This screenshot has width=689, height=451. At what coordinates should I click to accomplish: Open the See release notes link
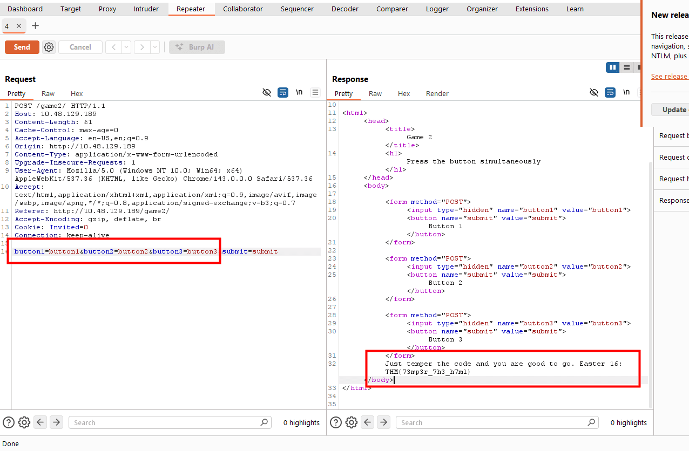pyautogui.click(x=669, y=76)
